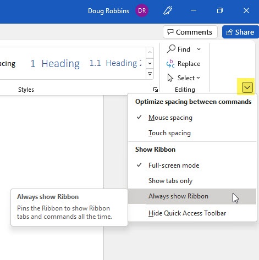Image resolution: width=259 pixels, height=260 pixels.
Task: Expand the full Styles gallery
Action: tap(150, 74)
